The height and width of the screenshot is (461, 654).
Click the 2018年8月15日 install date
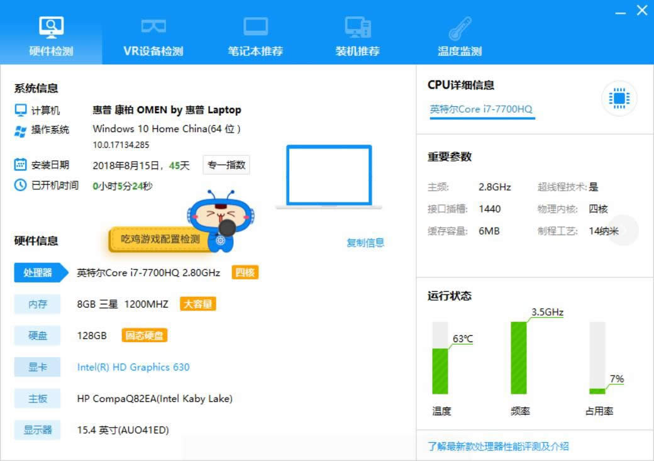[126, 165]
